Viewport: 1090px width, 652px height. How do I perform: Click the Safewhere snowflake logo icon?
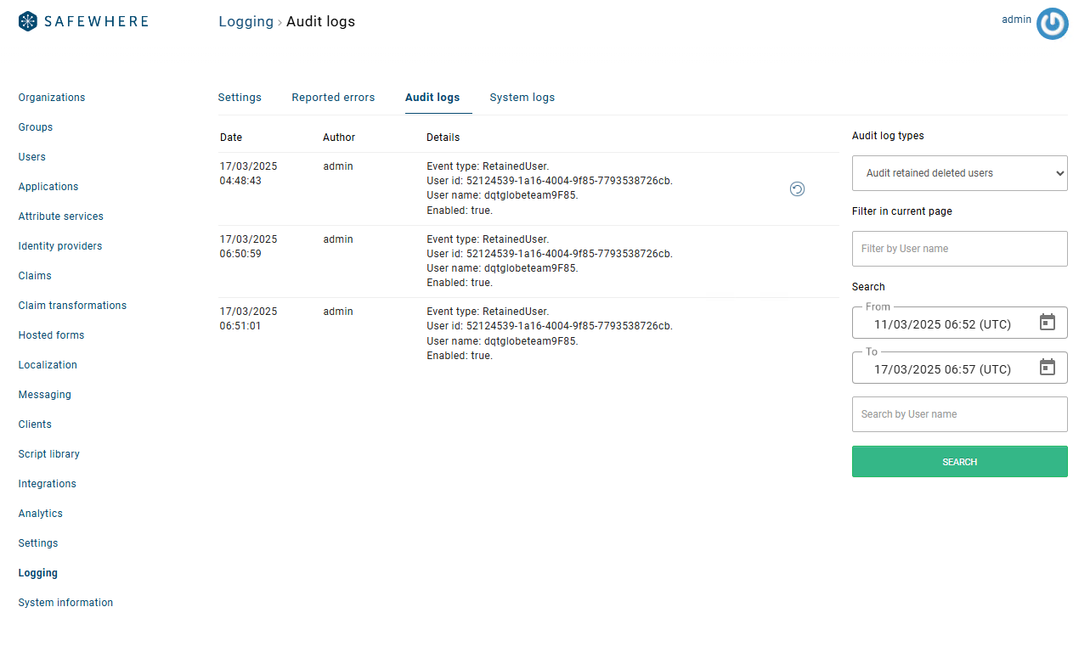click(x=28, y=22)
